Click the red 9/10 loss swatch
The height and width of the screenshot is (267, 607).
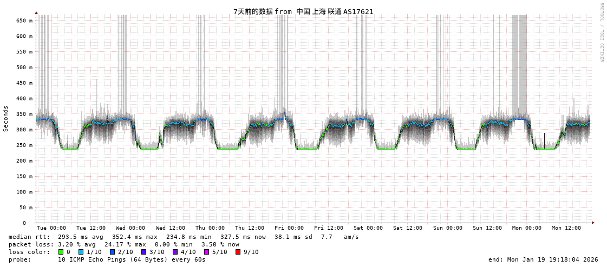[238, 252]
